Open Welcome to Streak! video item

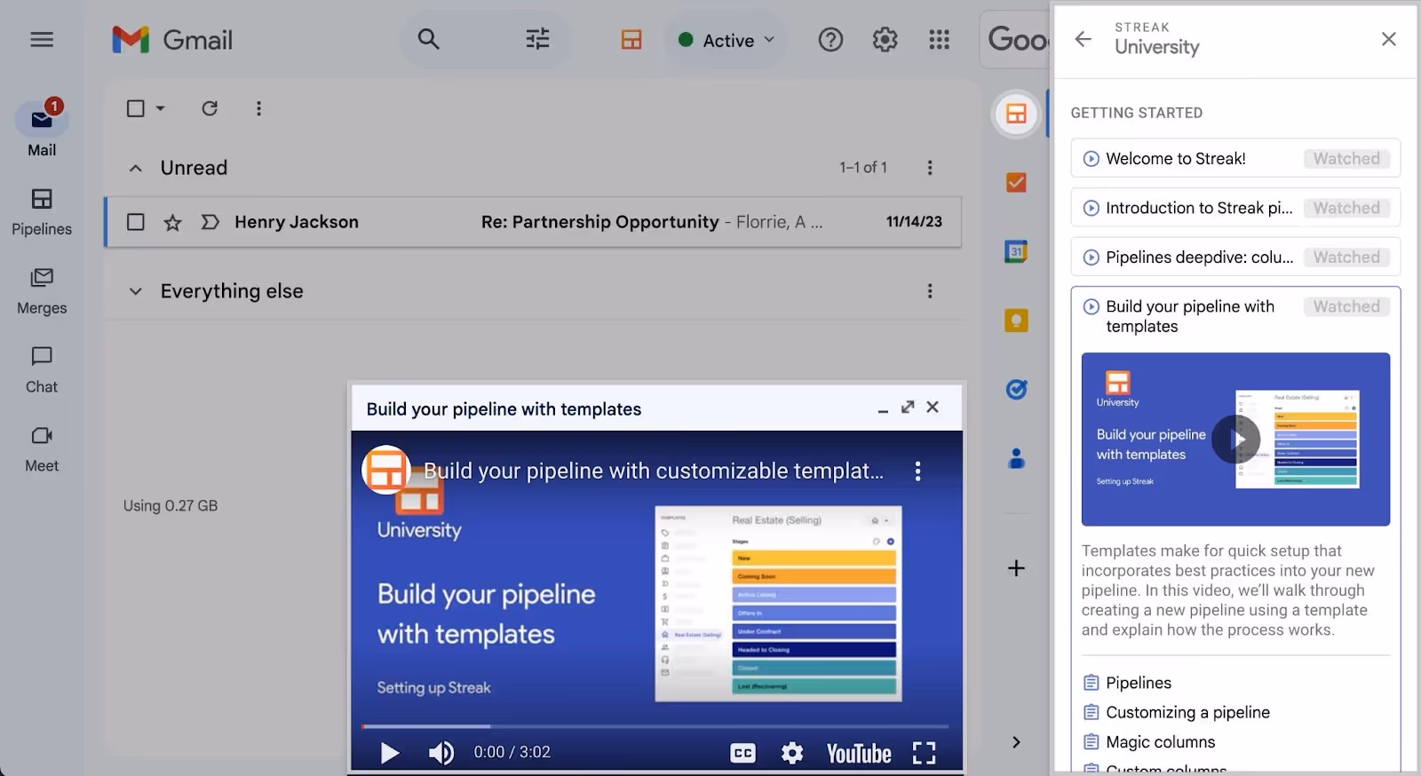pyautogui.click(x=1235, y=158)
